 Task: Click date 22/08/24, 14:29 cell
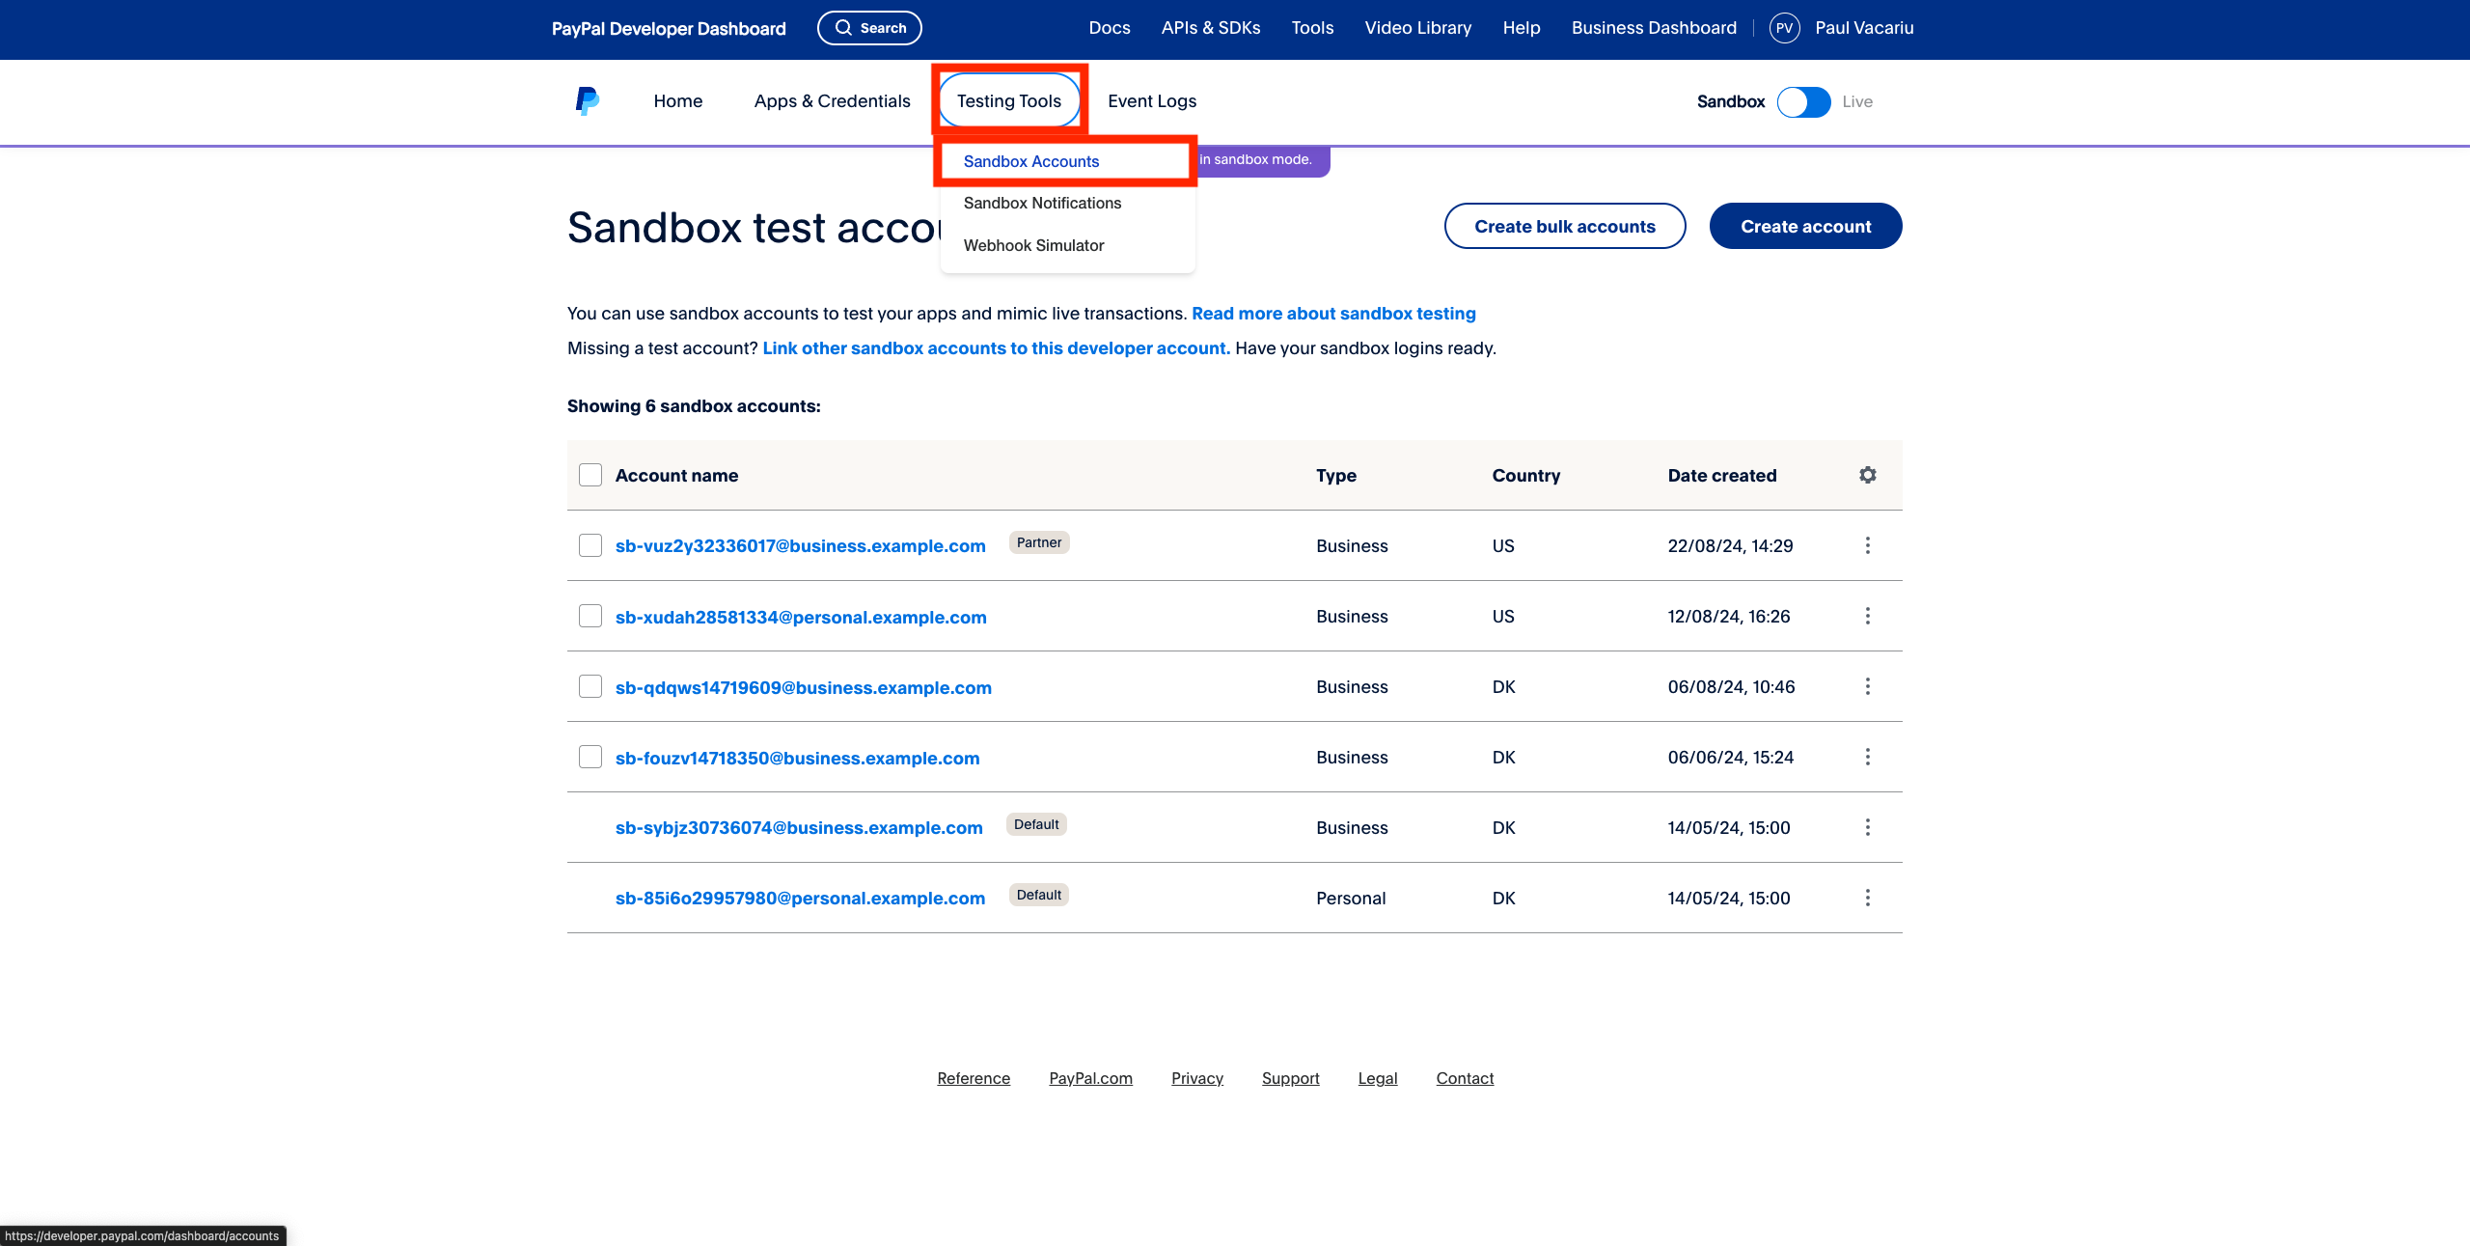click(1730, 546)
